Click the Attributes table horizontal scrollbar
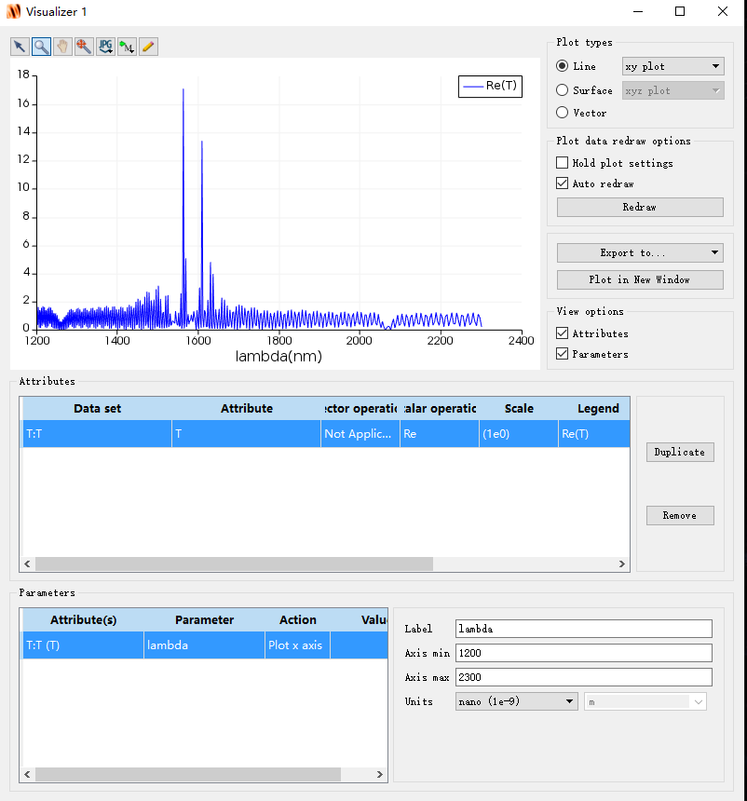The width and height of the screenshot is (747, 801). pos(234,563)
